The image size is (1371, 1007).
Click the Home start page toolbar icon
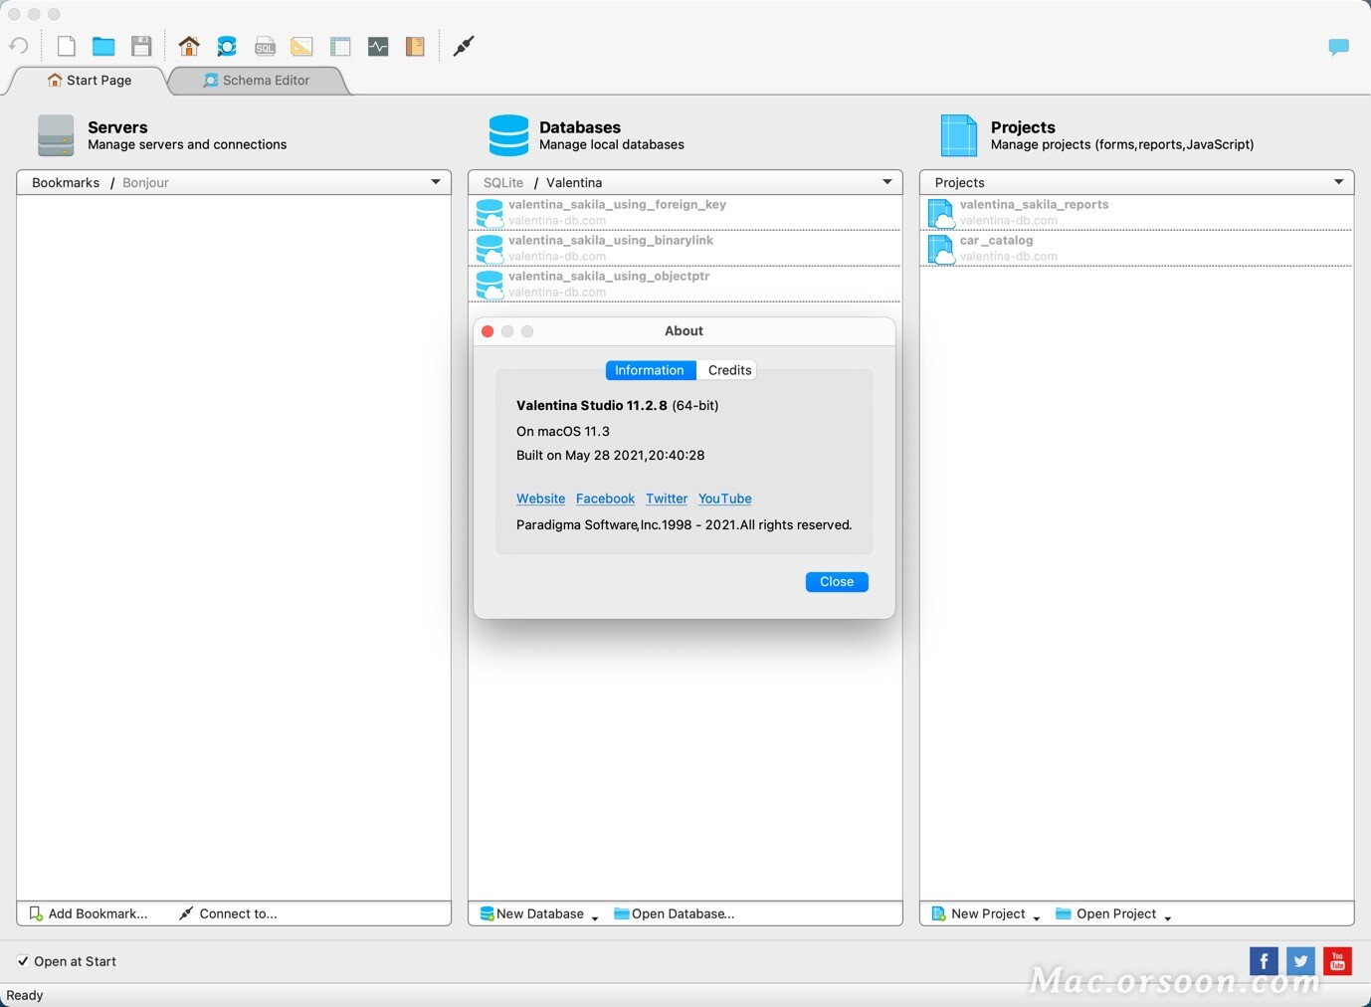[189, 46]
